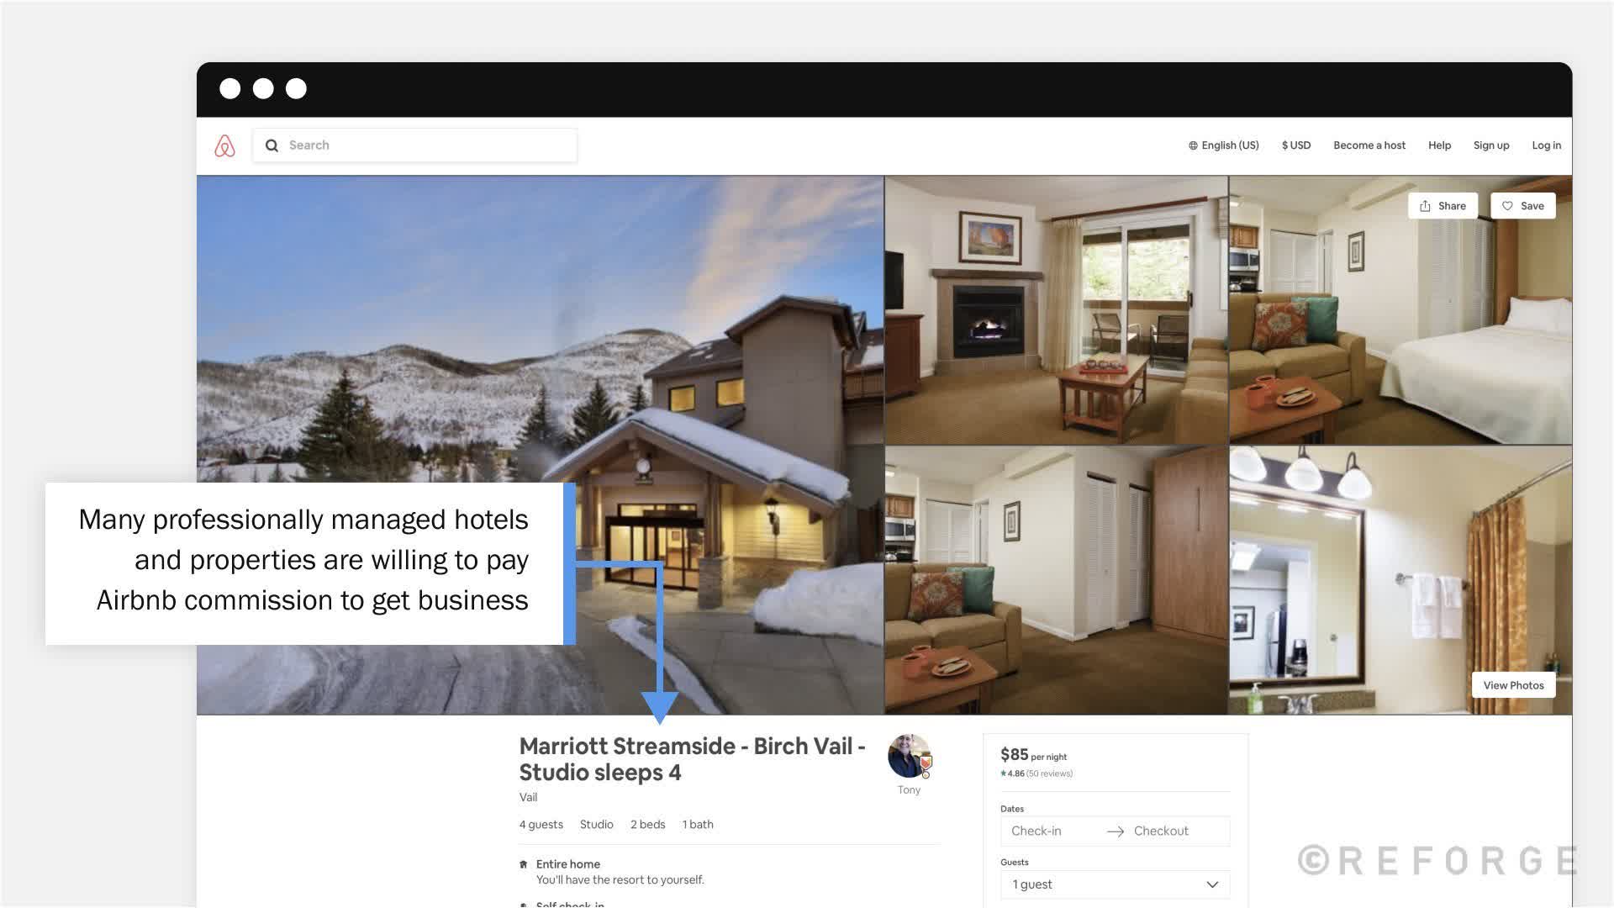This screenshot has height=908, width=1614.
Task: Save listing with the heart button
Action: [x=1522, y=206]
